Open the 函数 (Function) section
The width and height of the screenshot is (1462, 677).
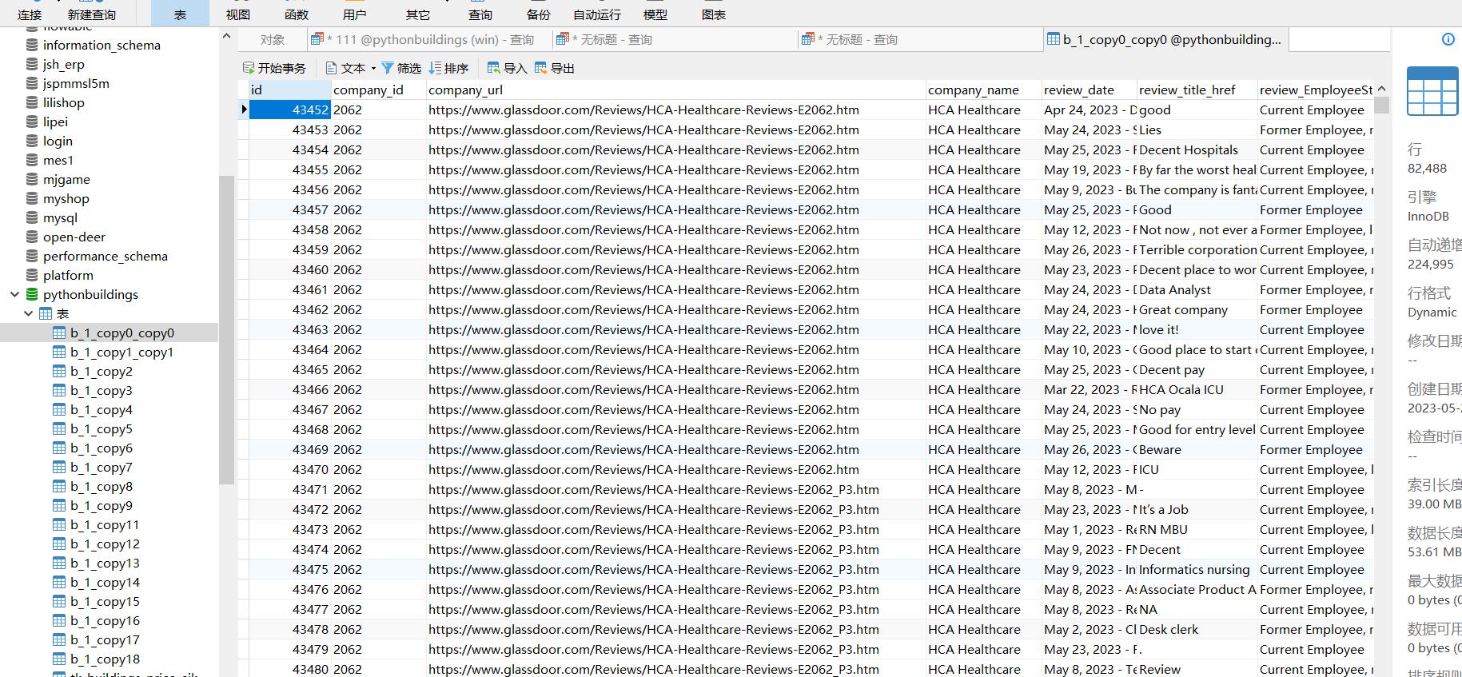(x=297, y=14)
